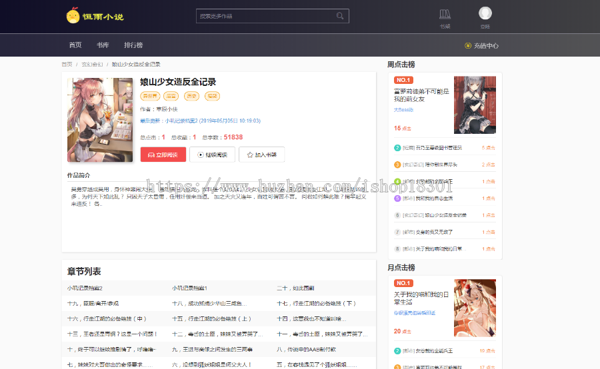Open chapter 九，王进与高俅之间发生的三两事

(x=212, y=349)
